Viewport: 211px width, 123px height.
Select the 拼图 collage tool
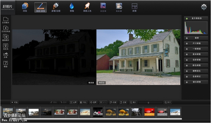pyautogui.click(x=134, y=7)
